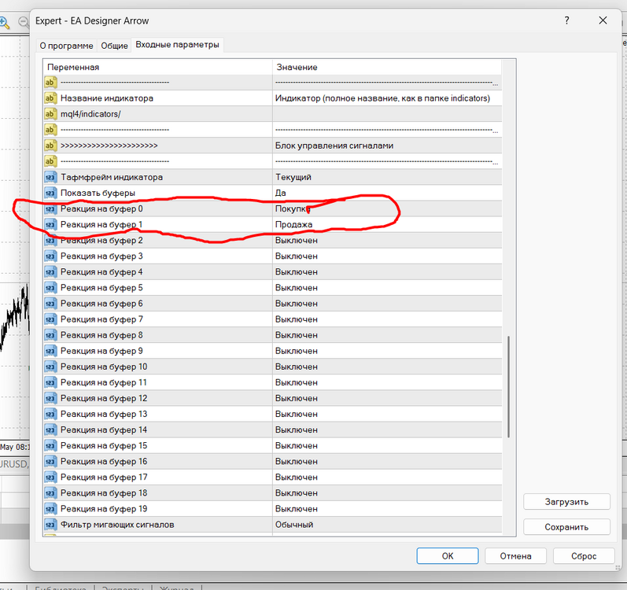Select the Входные параметры tab

[x=177, y=45]
